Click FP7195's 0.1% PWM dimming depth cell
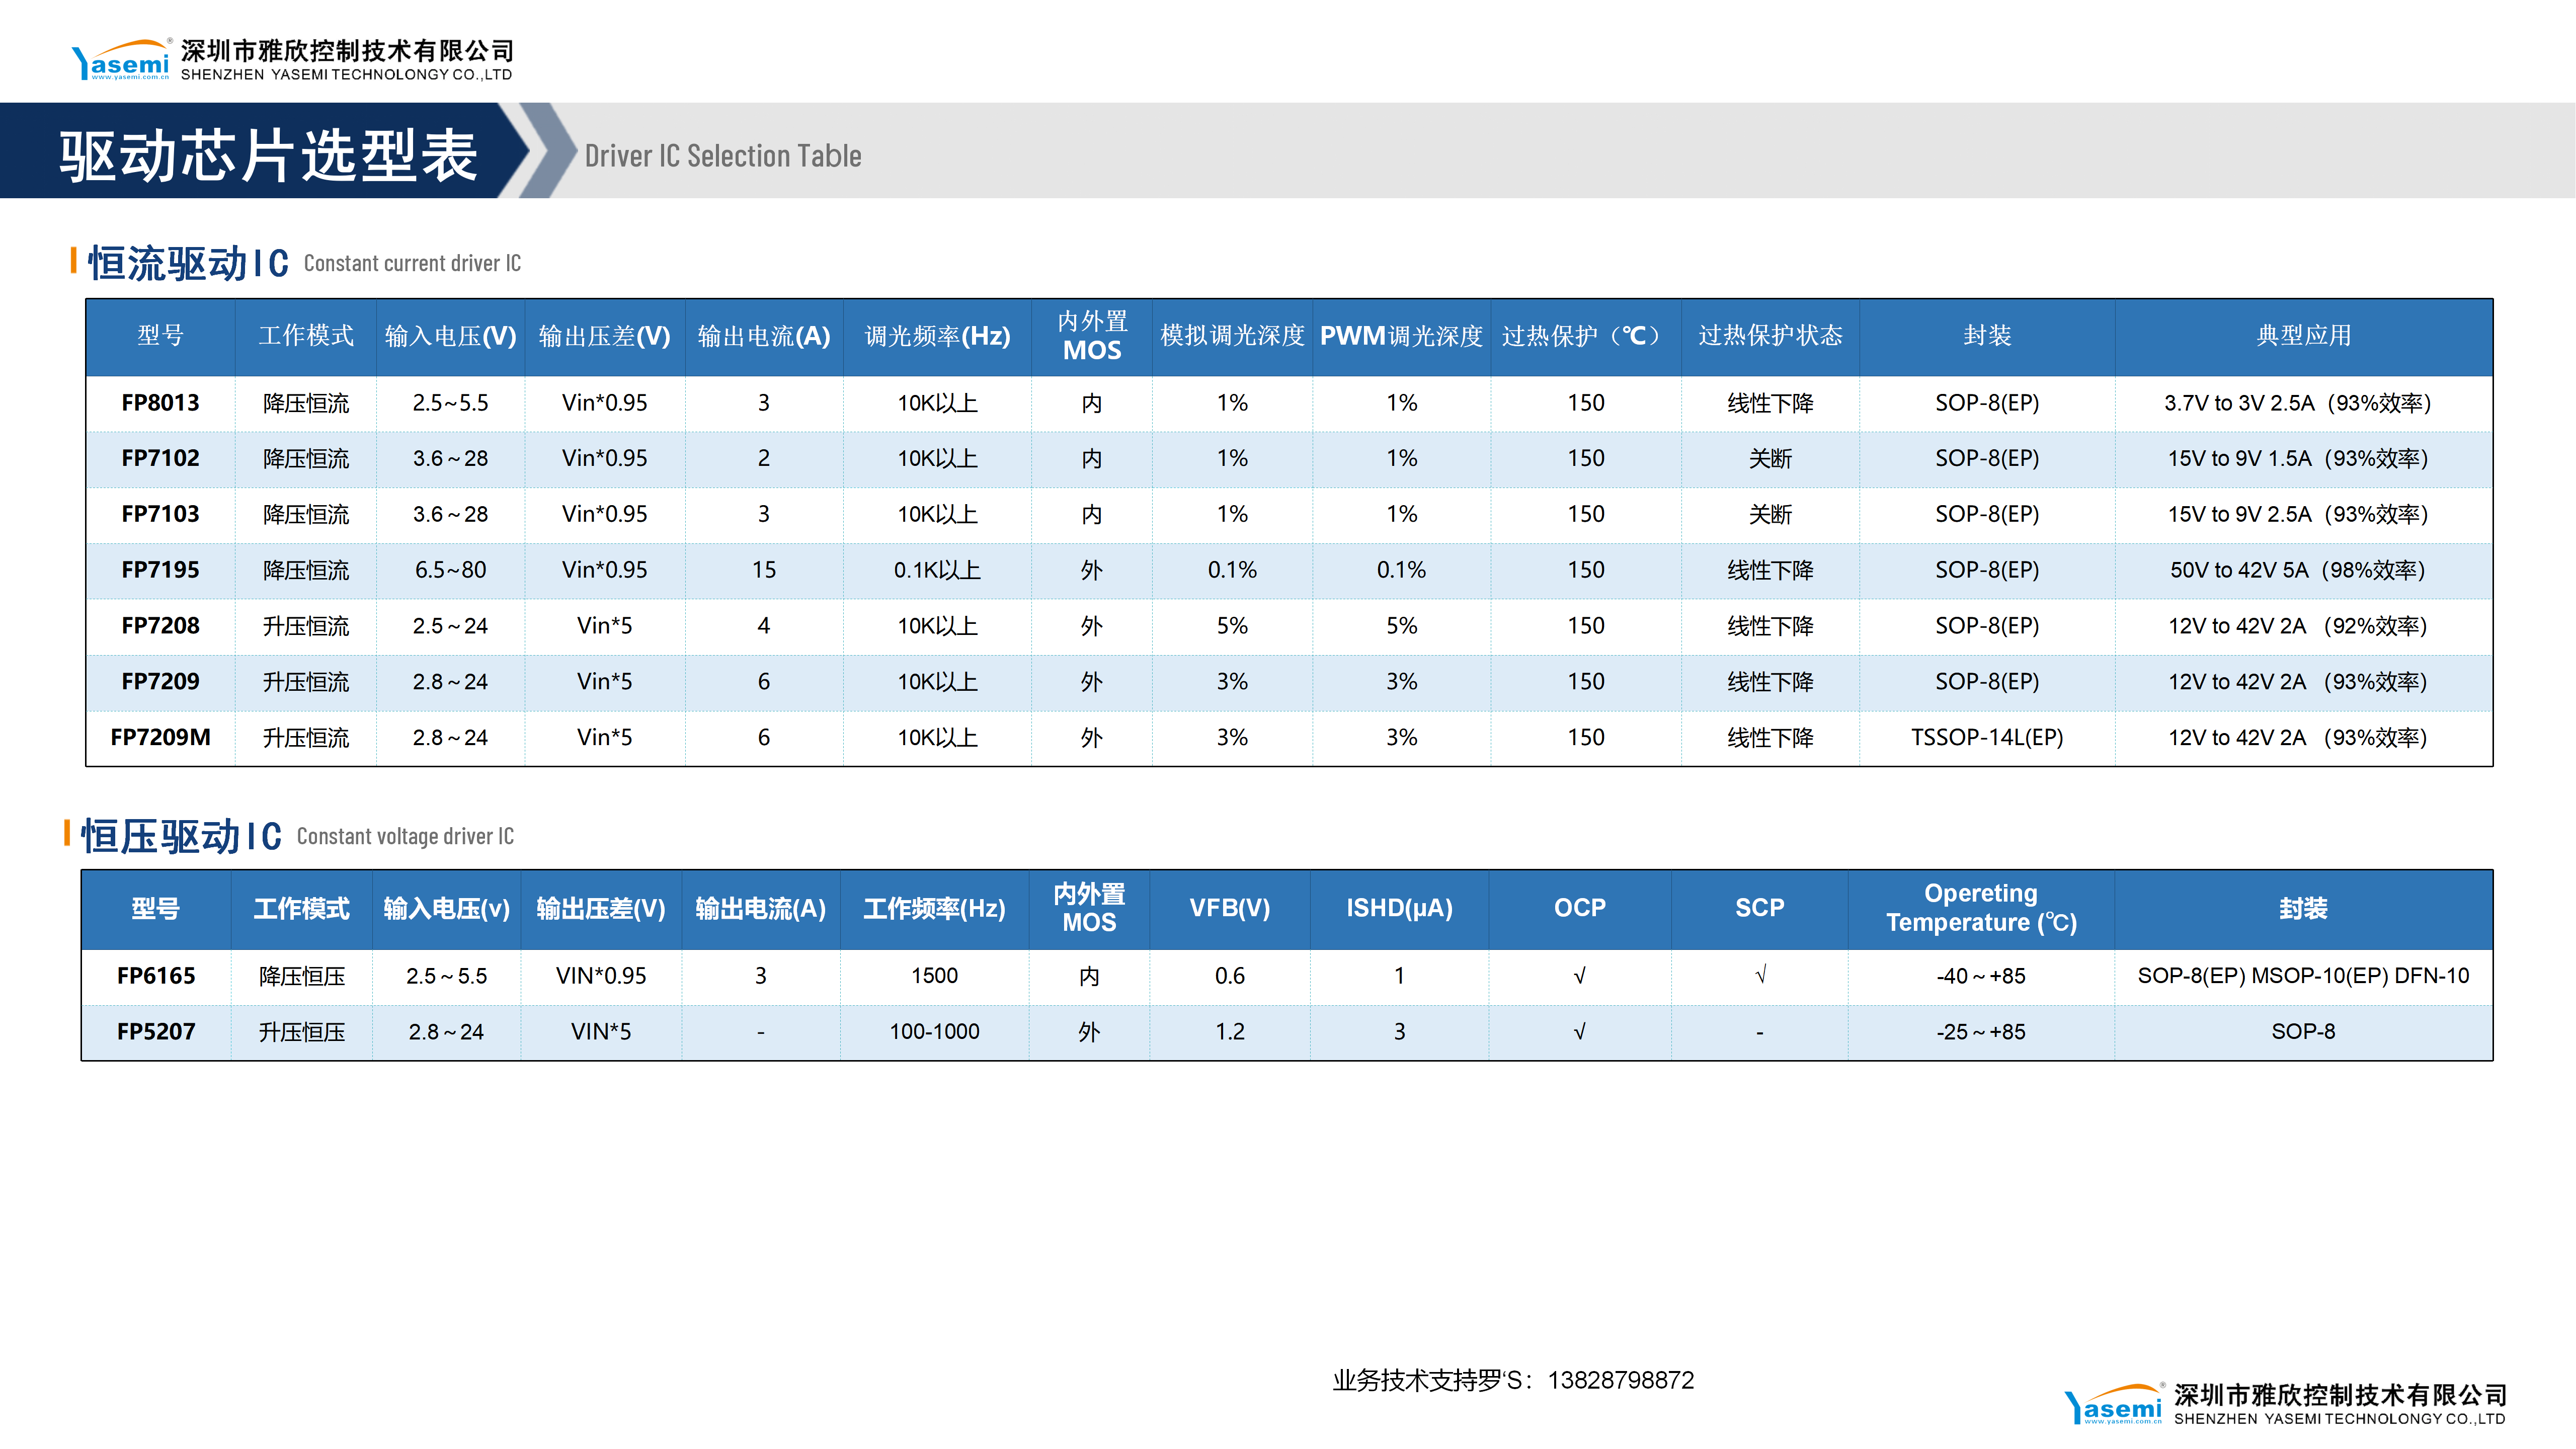Image resolution: width=2576 pixels, height=1449 pixels. [x=1401, y=570]
